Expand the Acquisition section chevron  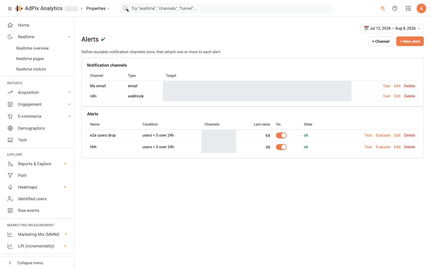[x=69, y=92]
